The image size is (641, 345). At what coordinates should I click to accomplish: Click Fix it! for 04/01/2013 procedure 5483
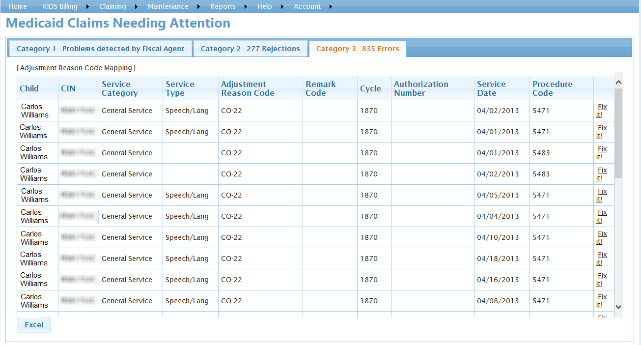tap(602, 153)
